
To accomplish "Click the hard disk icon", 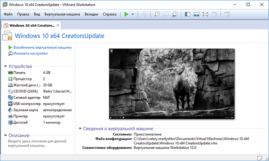I will click(x=10, y=85).
